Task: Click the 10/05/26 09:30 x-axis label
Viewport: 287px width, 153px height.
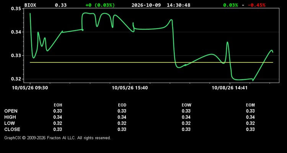Action: (30, 88)
